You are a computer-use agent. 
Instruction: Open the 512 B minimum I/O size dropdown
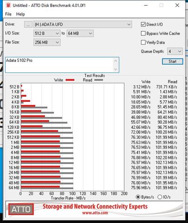click(x=47, y=33)
